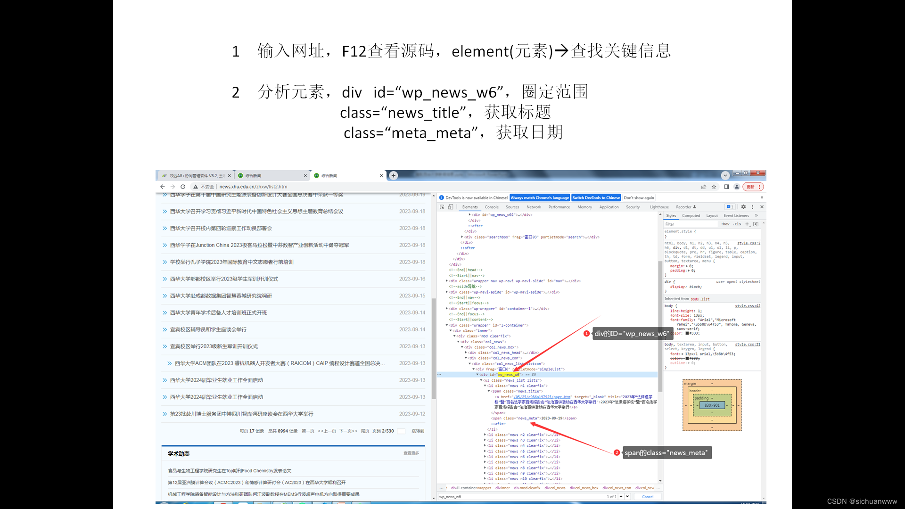Screen dimensions: 905x509
Task: Open the DevTools issues counter badge
Action: [x=730, y=207]
